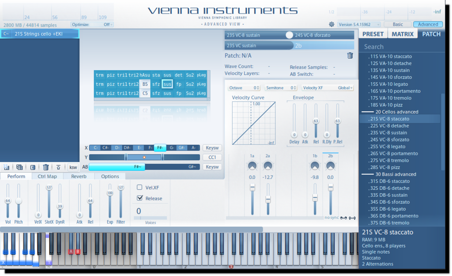Click the fader-sync icon at far right of no sync
Image resolution: width=452 pixels, height=276 pixels.
click(x=352, y=218)
